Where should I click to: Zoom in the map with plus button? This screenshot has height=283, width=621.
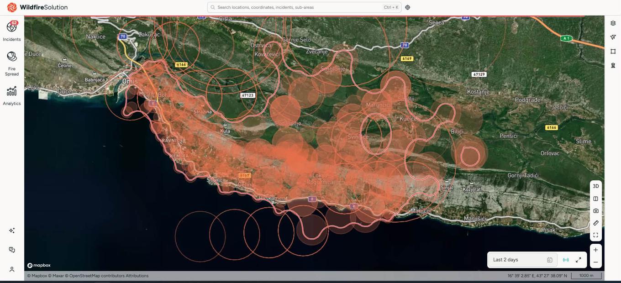point(596,250)
